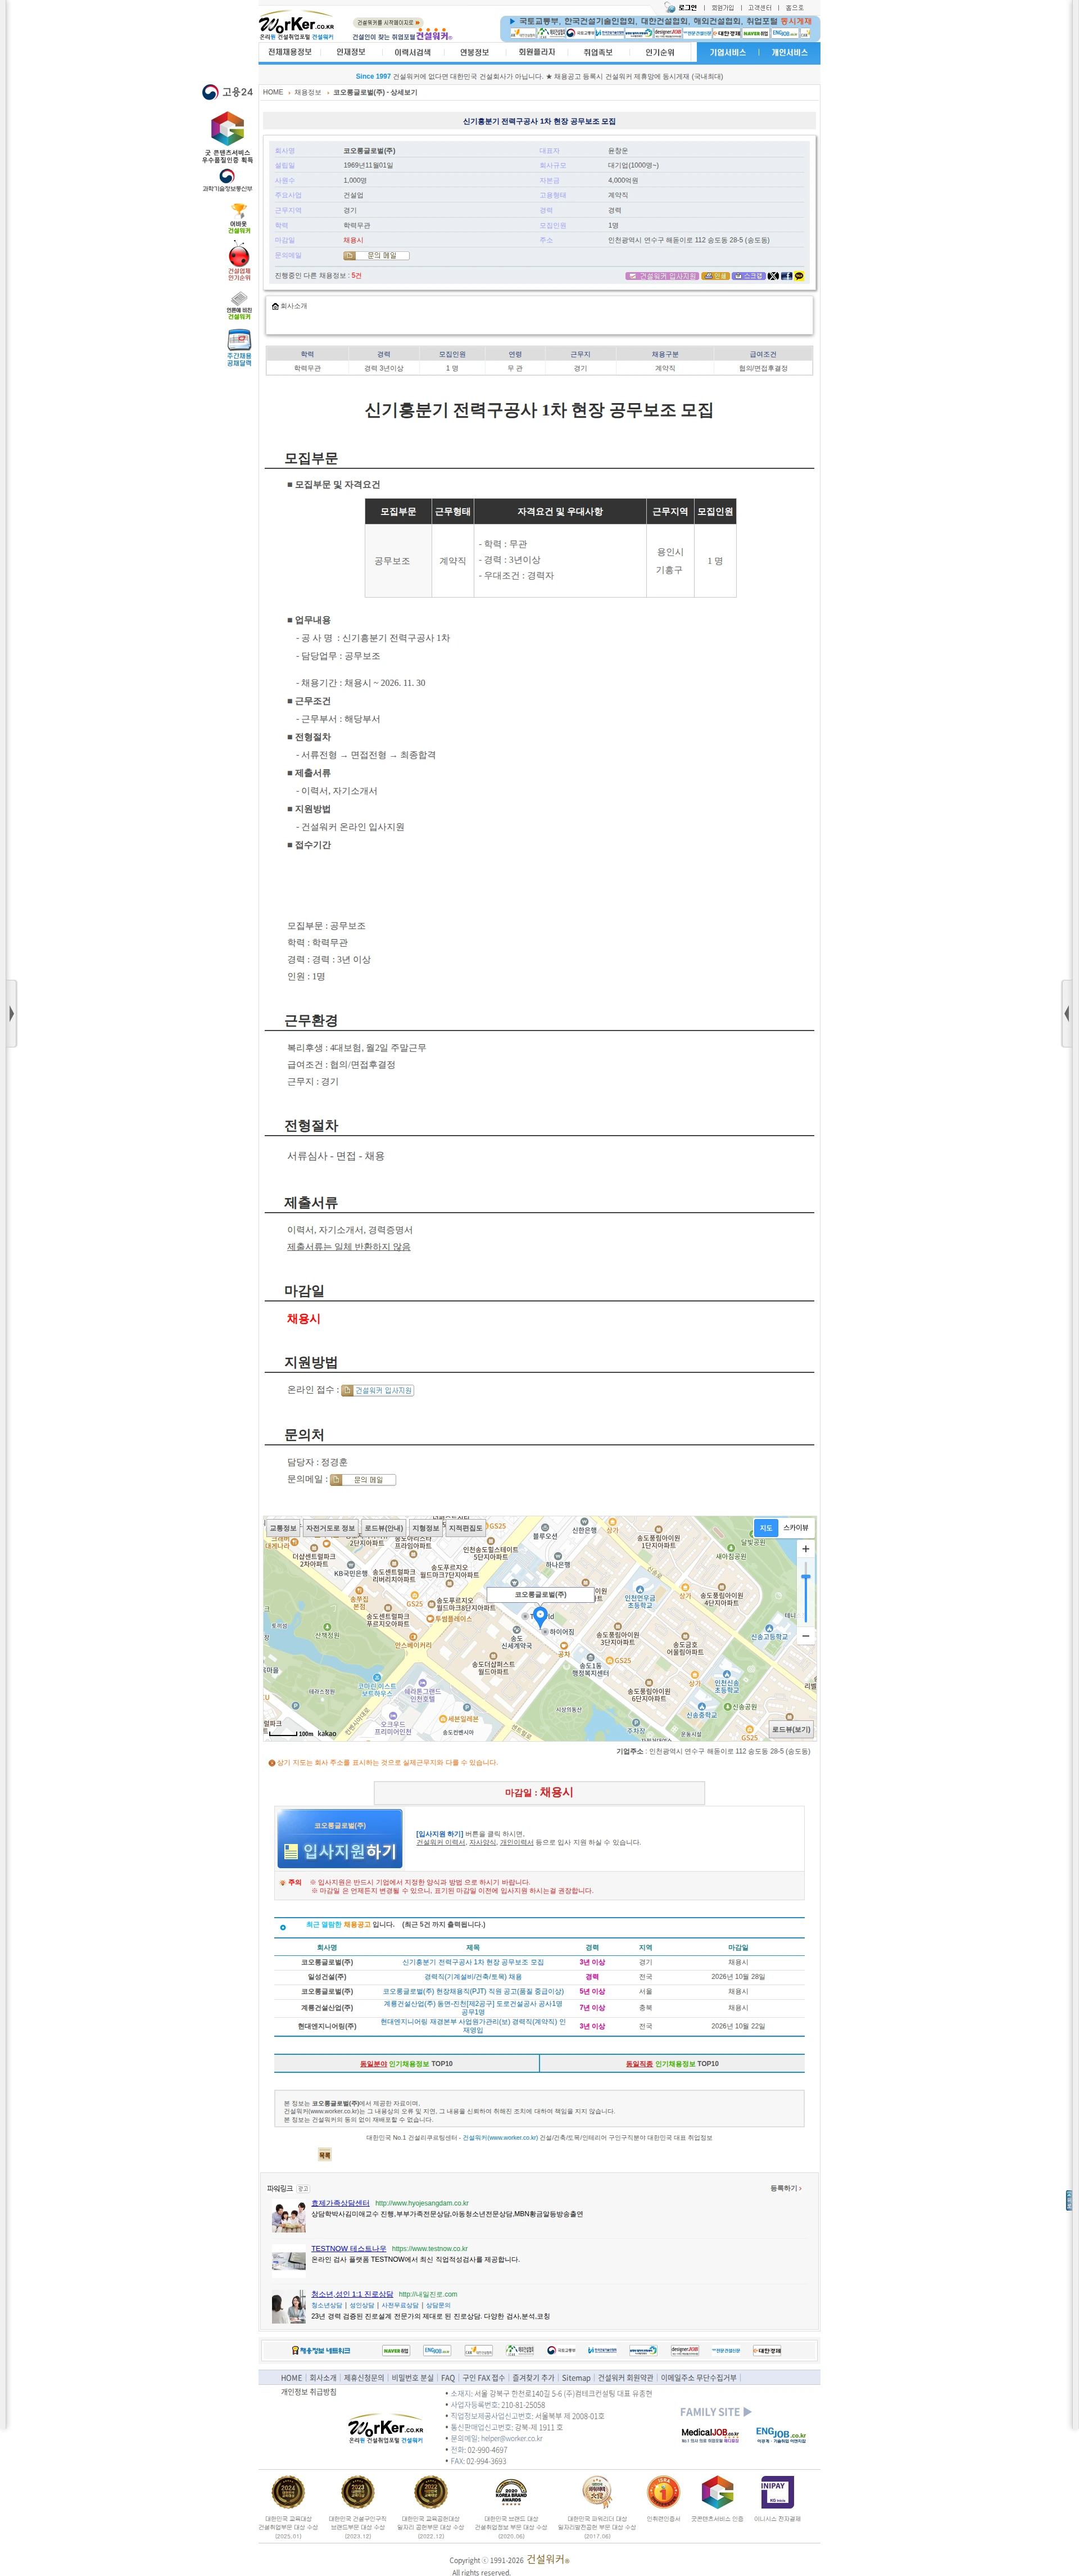This screenshot has width=1079, height=2576.
Task: Click the 로드뷰(보기) button on the map
Action: [x=791, y=1729]
